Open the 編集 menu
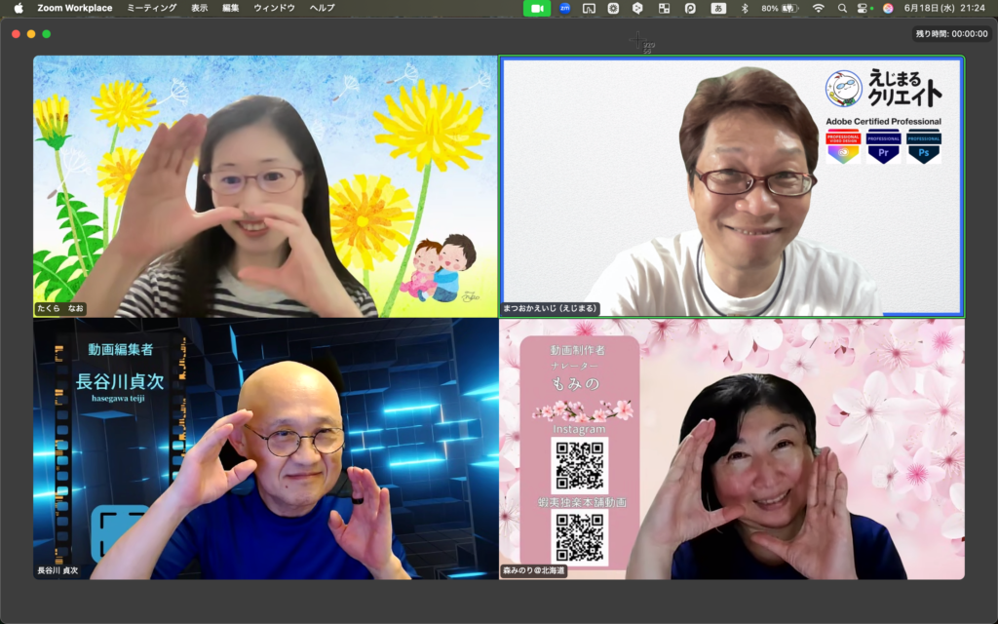Screen dimensions: 998x624 click(x=230, y=8)
